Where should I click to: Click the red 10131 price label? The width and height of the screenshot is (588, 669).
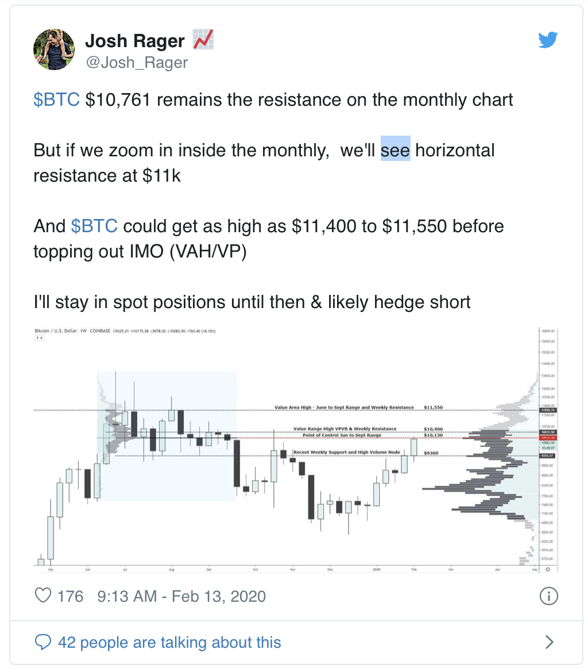tap(548, 438)
